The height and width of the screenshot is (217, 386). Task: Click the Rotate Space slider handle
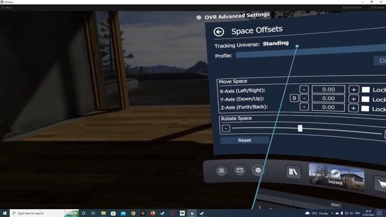[x=300, y=128]
